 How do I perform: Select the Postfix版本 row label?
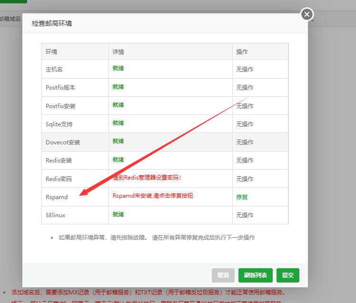(60, 88)
